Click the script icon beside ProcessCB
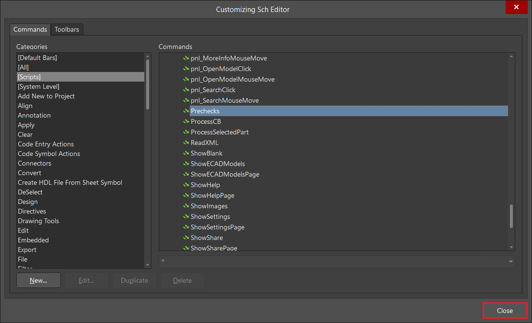This screenshot has width=532, height=323. [186, 121]
